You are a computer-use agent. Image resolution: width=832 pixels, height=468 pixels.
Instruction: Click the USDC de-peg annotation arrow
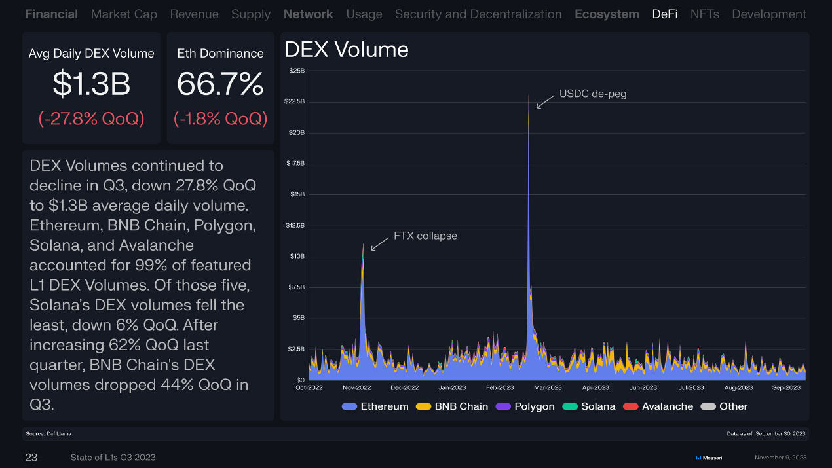tap(544, 101)
